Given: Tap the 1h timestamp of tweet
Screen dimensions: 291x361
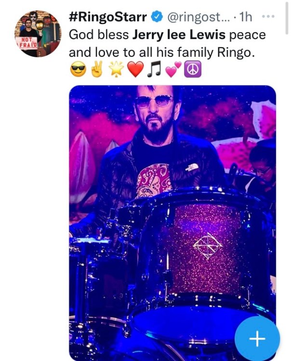Looking at the screenshot, I should (x=246, y=17).
